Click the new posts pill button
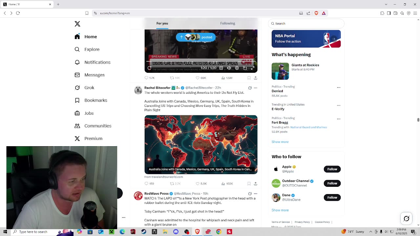The height and width of the screenshot is (236, 420). click(x=196, y=37)
